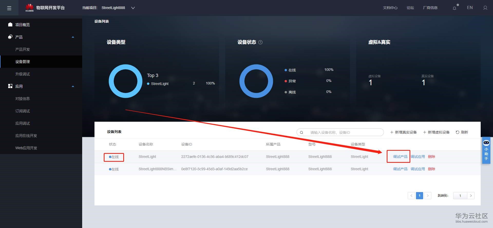This screenshot has height=228, width=493.
Task: Open the 小助手 robot assistant
Action: [x=486, y=150]
